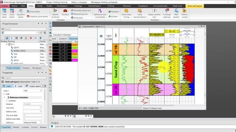Screen dimensions: 236x132
Task: Open Reference and coordinates tool
Action: (100, 13)
